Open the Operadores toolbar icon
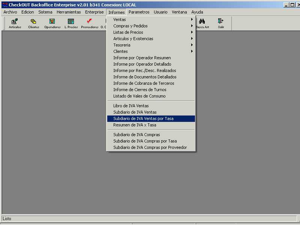This screenshot has width=300, height=225. [52, 23]
